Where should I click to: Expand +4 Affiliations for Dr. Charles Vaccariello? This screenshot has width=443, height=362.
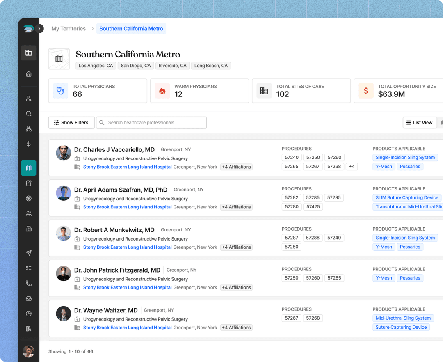click(x=236, y=167)
